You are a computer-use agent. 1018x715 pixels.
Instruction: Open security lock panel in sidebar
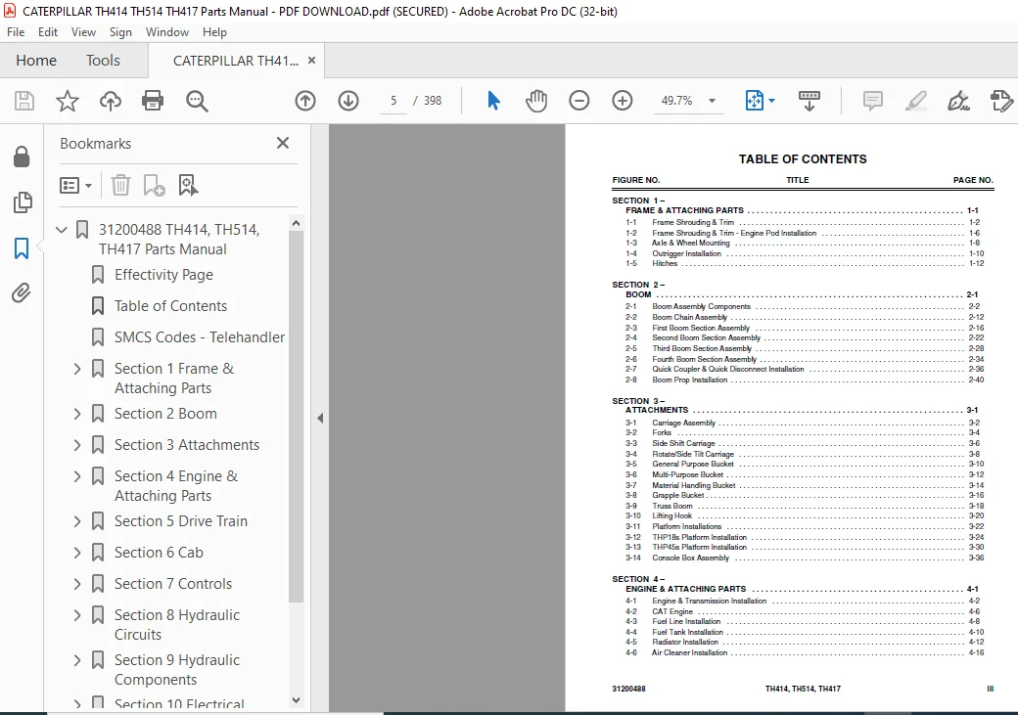pos(22,156)
